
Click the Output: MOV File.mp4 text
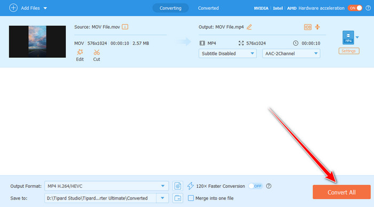pyautogui.click(x=221, y=27)
